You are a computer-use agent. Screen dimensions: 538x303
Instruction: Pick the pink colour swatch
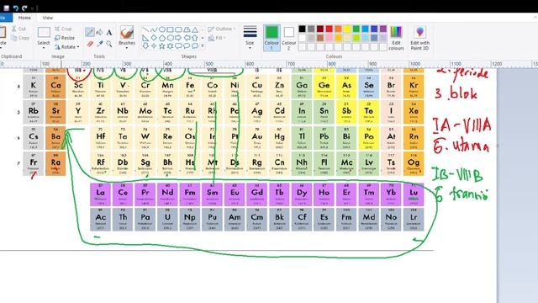pyautogui.click(x=329, y=38)
